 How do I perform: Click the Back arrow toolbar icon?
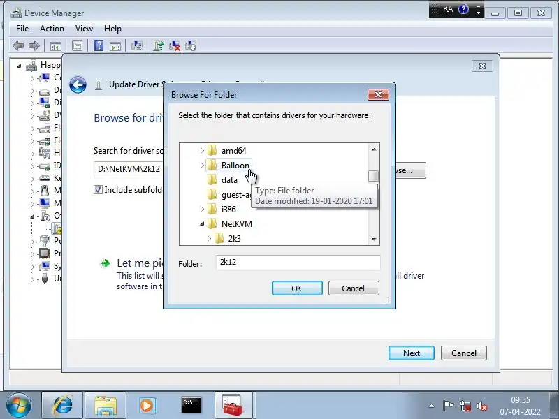[x=18, y=45]
